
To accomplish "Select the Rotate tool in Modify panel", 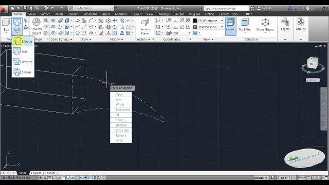I will point(115,27).
